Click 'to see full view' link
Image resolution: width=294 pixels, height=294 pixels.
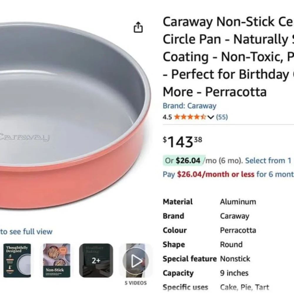[26, 231]
